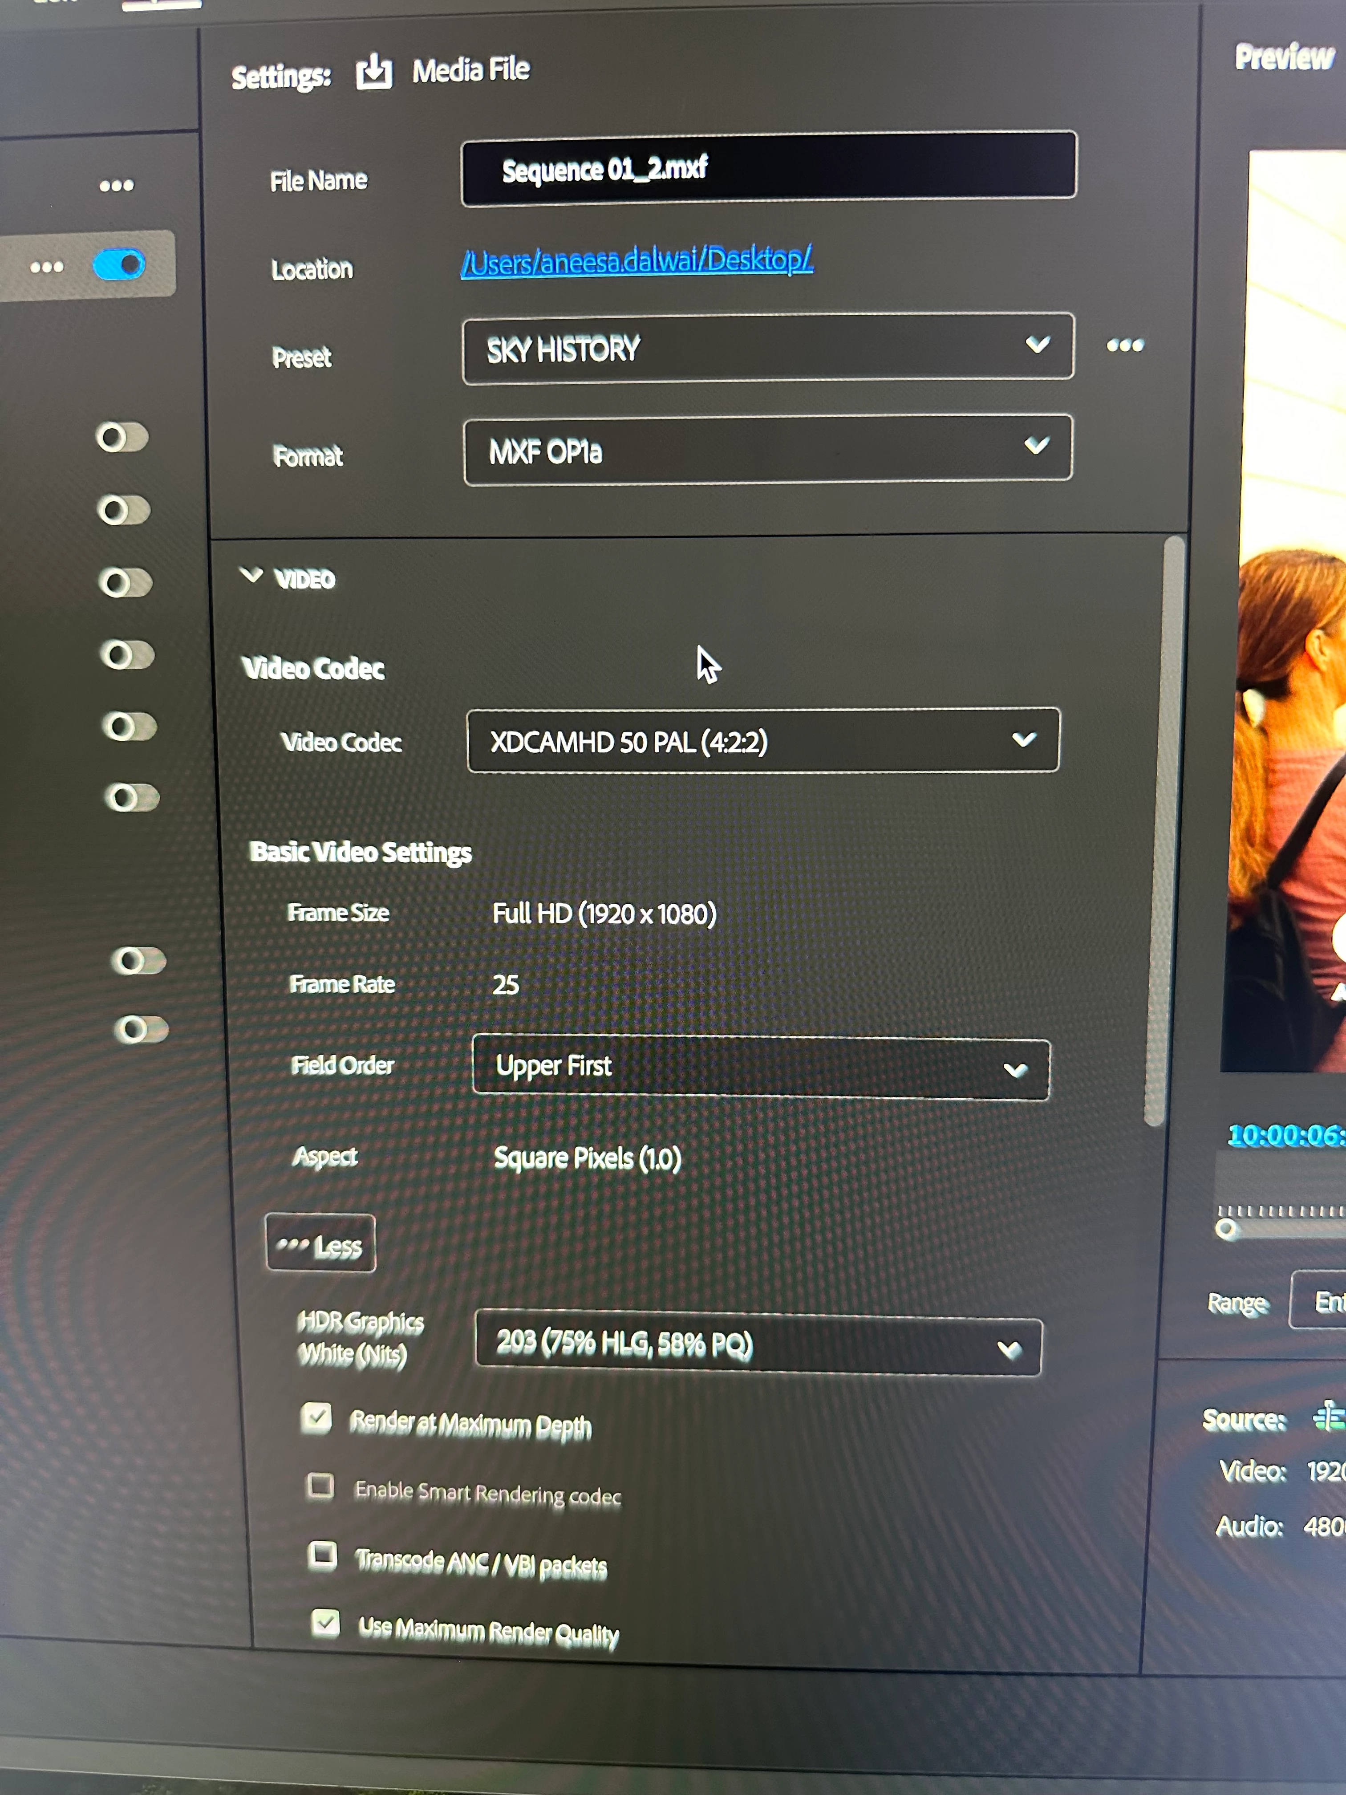Click the chevron arrow in Format box

click(1036, 446)
